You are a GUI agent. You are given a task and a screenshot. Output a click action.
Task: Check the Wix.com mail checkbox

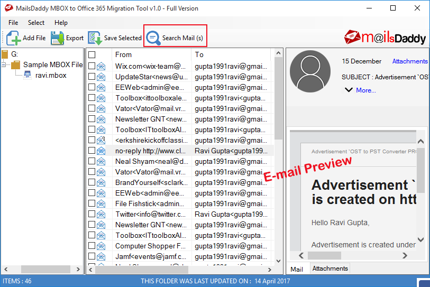click(92, 66)
